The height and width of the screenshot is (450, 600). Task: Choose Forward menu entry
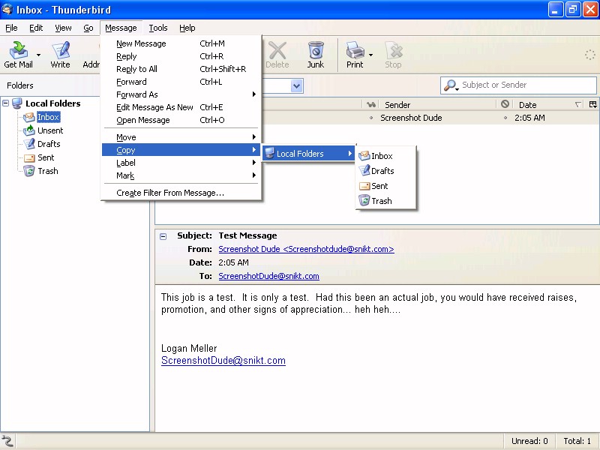tap(181, 82)
